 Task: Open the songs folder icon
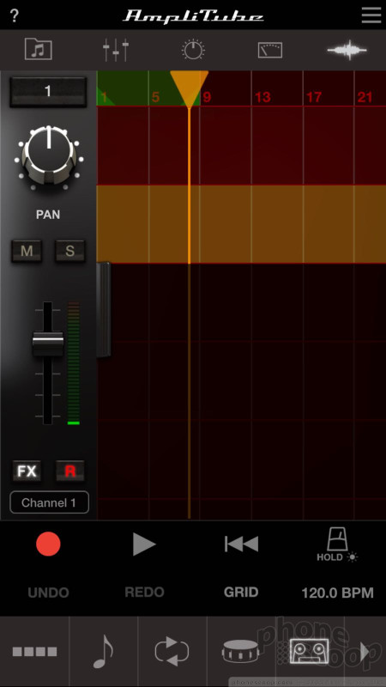click(x=39, y=49)
